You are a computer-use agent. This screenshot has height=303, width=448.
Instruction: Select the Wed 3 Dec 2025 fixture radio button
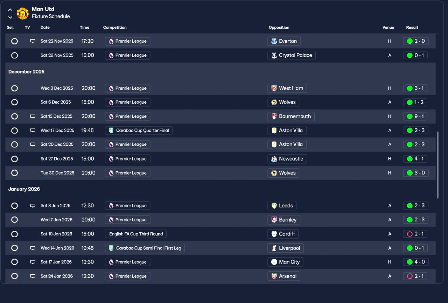[x=14, y=88]
